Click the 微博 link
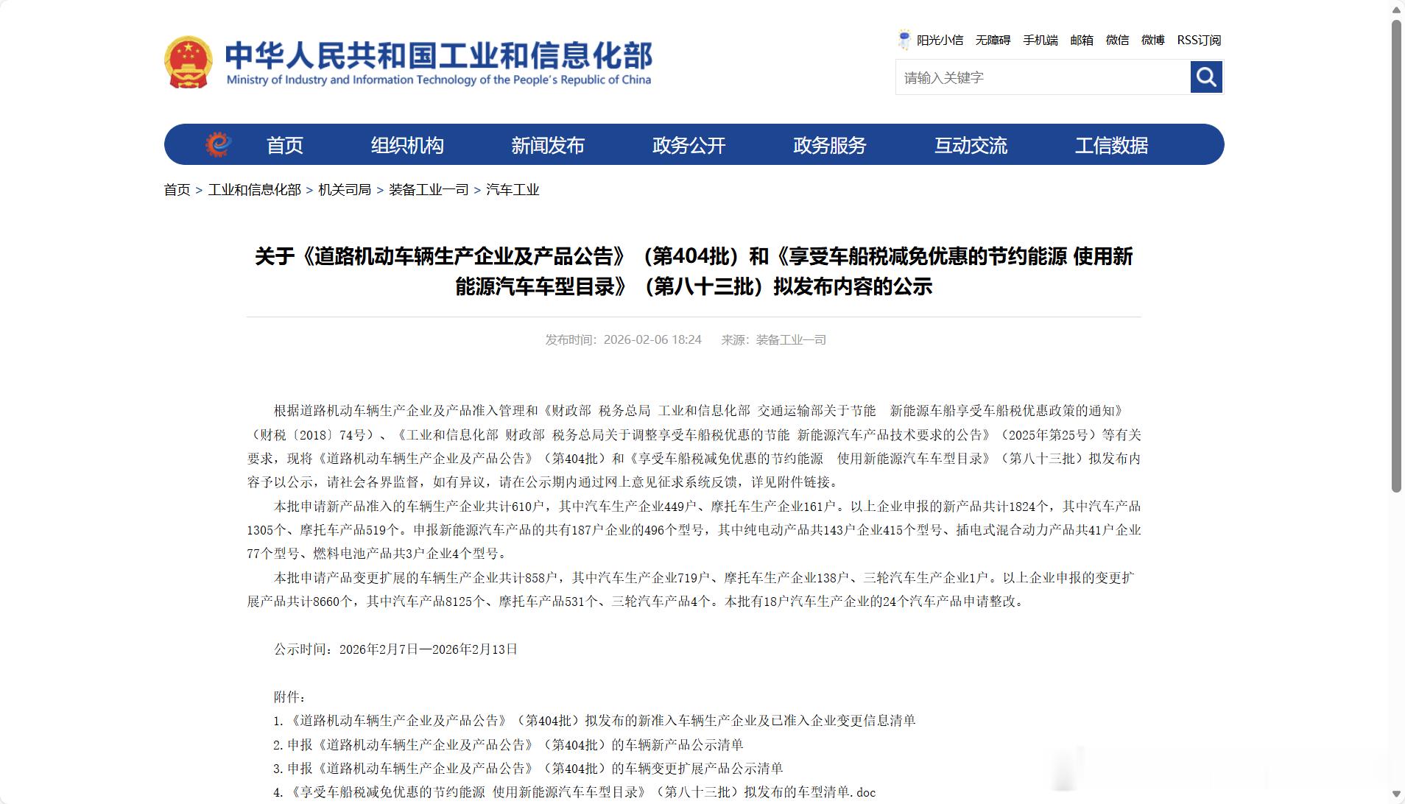 1153,40
